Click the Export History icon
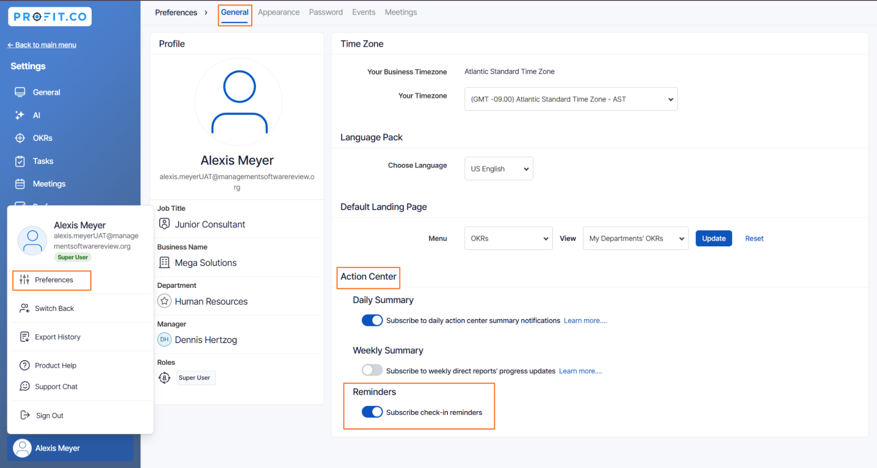The height and width of the screenshot is (468, 877). [x=25, y=337]
